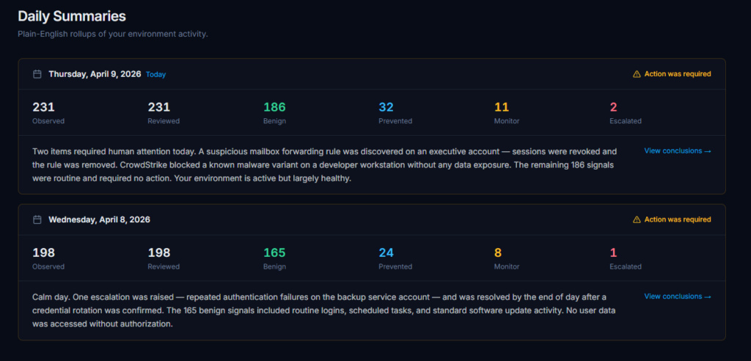The height and width of the screenshot is (361, 751).
Task: Click the 8 Monitor count
Action: [498, 253]
